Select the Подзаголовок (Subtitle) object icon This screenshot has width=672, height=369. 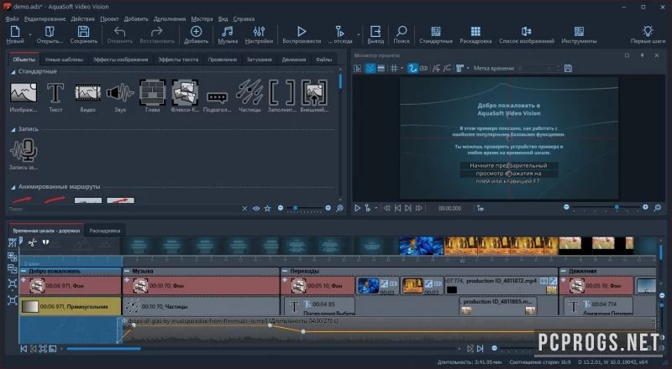(x=217, y=101)
